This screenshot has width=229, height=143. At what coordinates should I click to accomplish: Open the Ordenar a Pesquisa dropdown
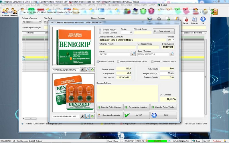tap(32, 22)
